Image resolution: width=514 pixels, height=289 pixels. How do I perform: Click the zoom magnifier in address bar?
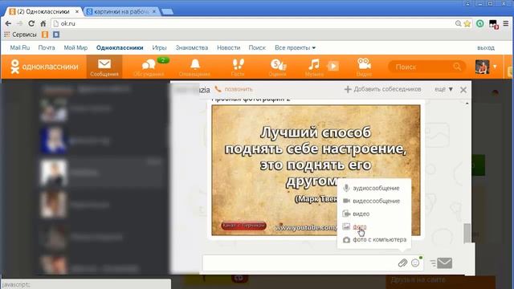point(459,23)
